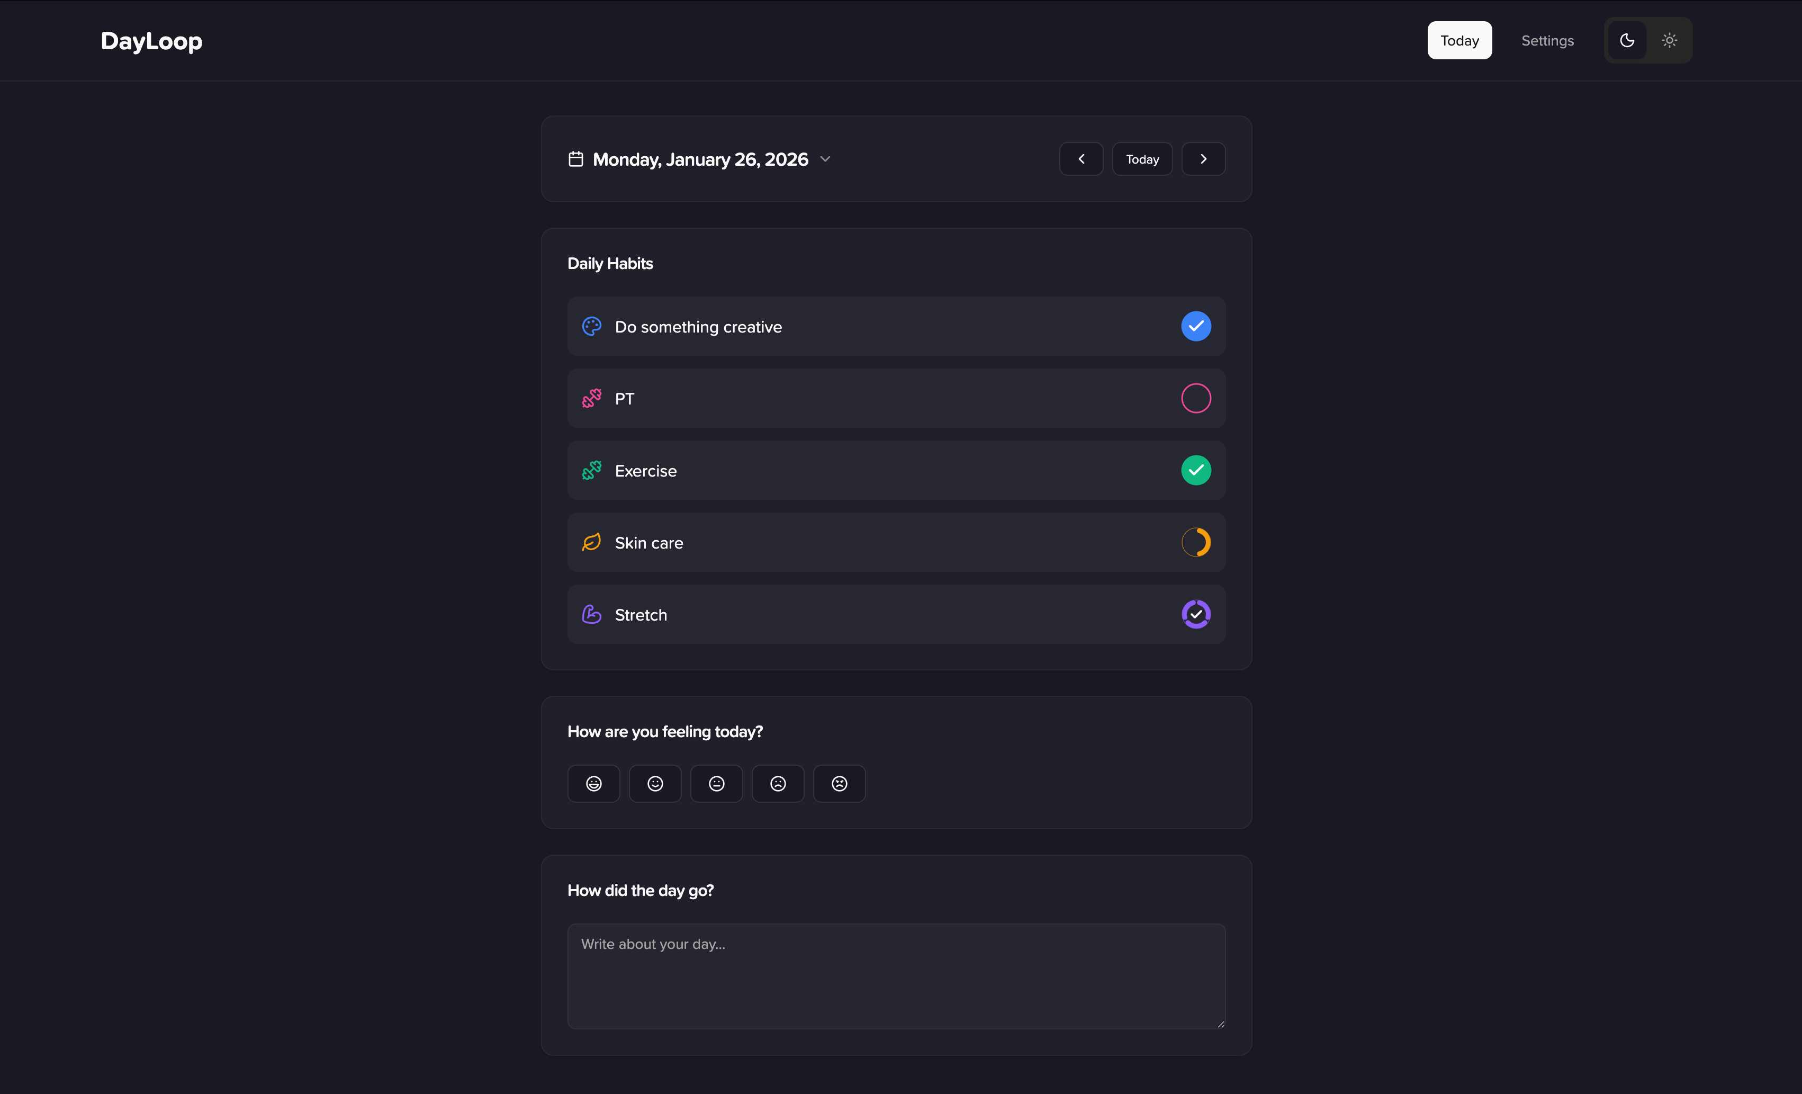The height and width of the screenshot is (1094, 1802).
Task: Click the calendar icon beside the date
Action: click(x=575, y=159)
